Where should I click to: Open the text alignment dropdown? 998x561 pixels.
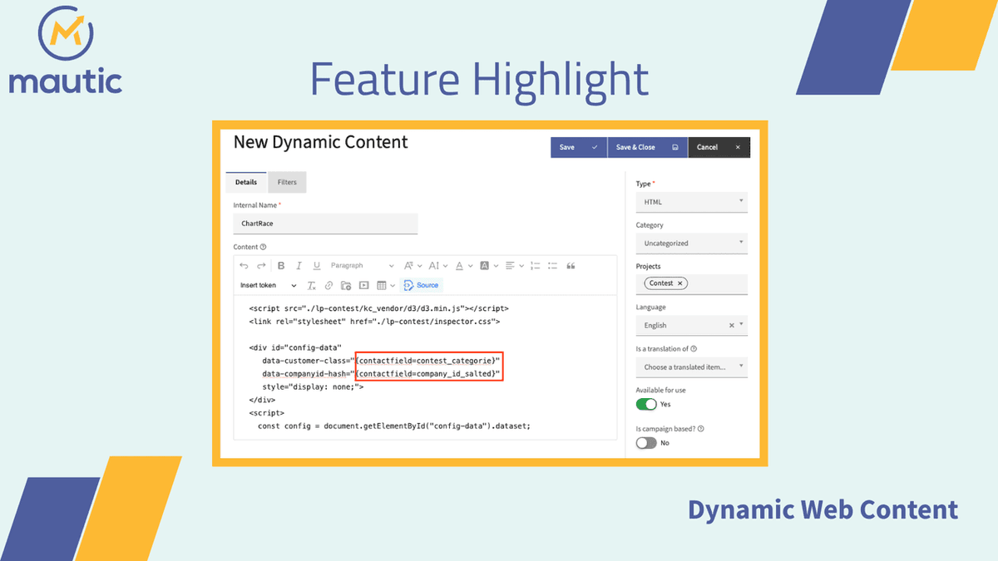(x=515, y=266)
